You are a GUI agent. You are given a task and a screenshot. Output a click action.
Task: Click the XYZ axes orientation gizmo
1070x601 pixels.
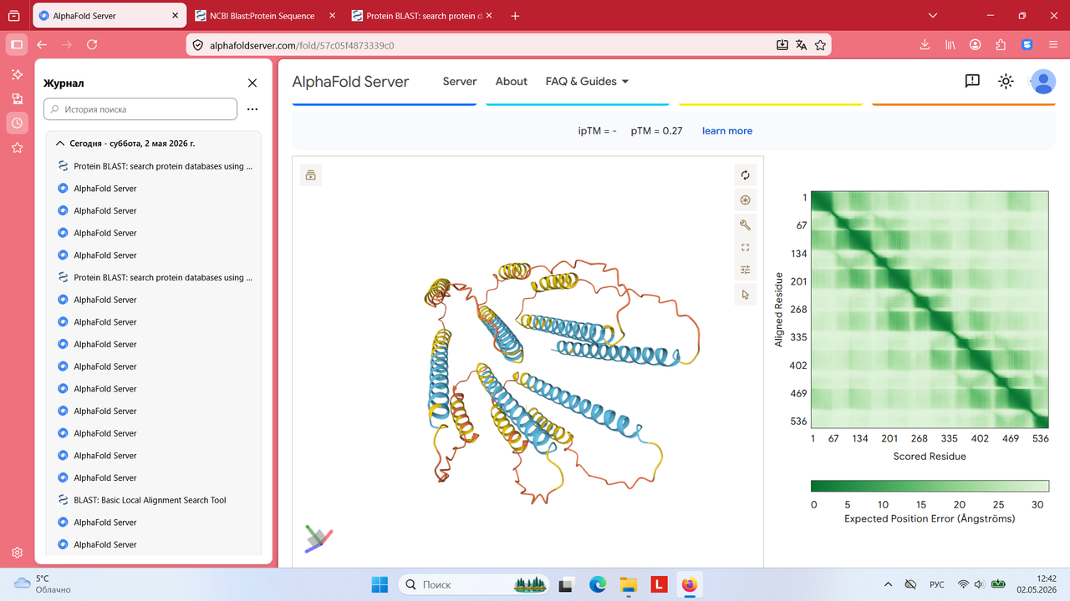pyautogui.click(x=318, y=538)
